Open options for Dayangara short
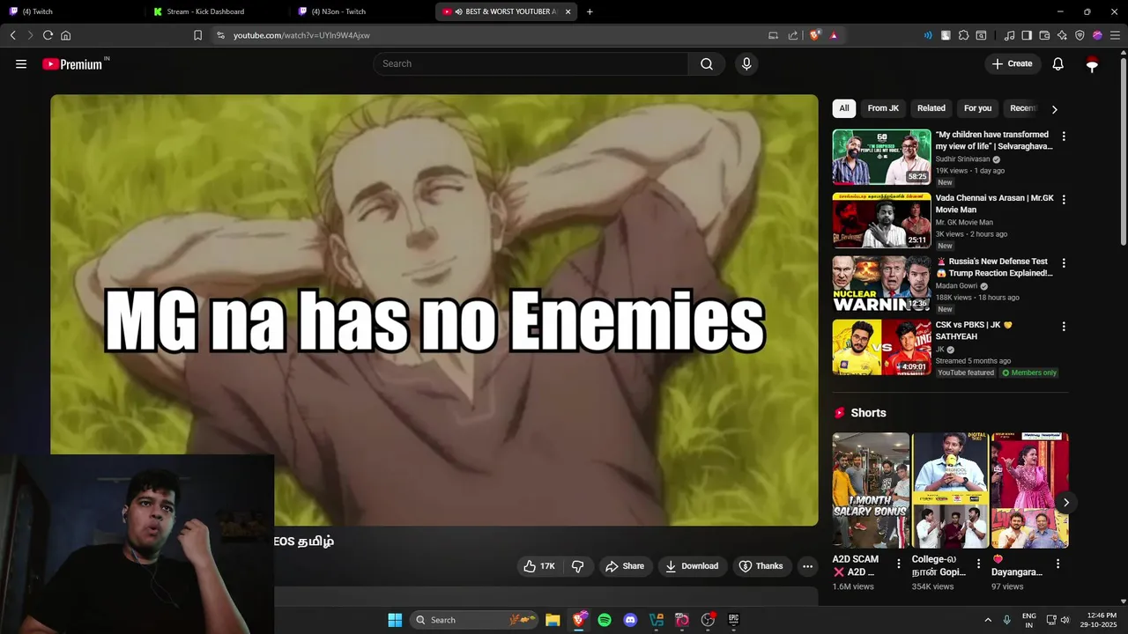Image resolution: width=1128 pixels, height=634 pixels. coord(1057,564)
